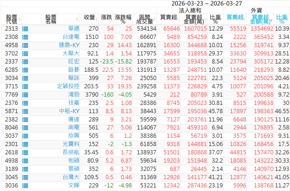Click the menu icon next to 臻鼎-KY
290x191 pixels.
(25, 45)
